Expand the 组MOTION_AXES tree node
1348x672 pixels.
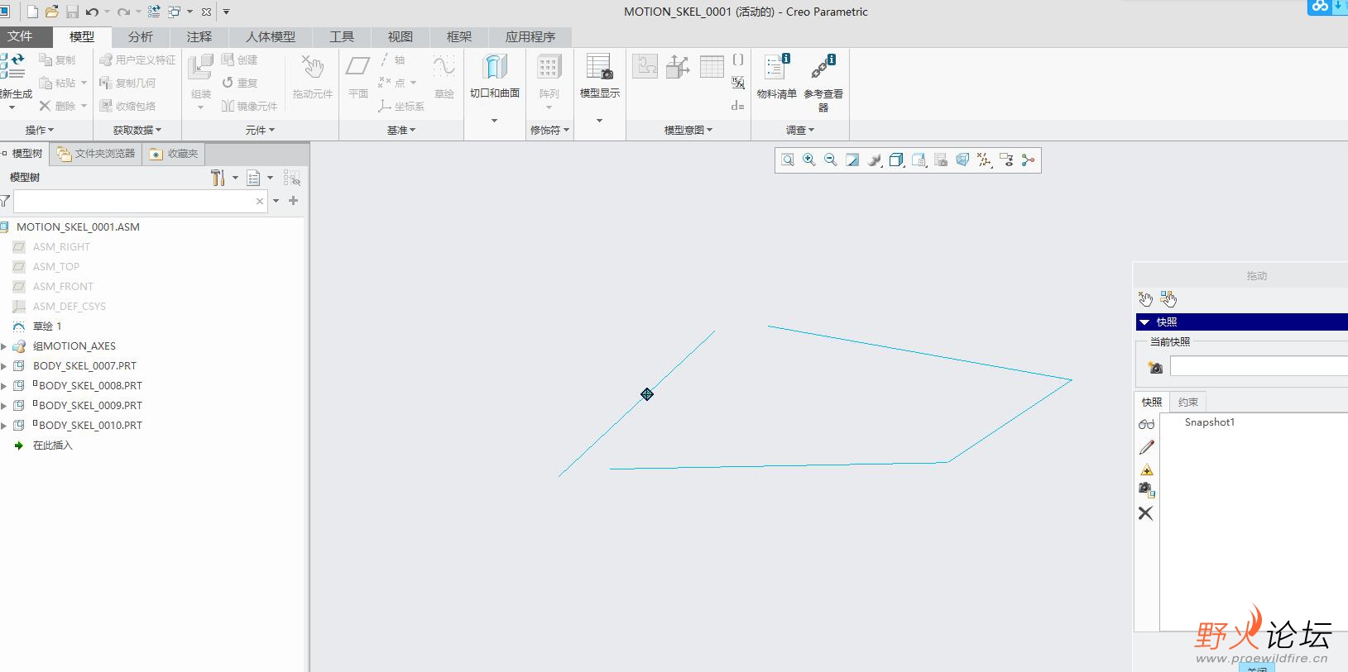(4, 346)
